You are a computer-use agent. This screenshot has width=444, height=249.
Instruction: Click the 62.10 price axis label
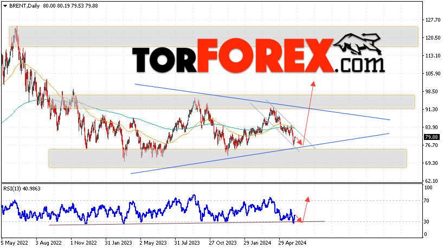pos(432,181)
